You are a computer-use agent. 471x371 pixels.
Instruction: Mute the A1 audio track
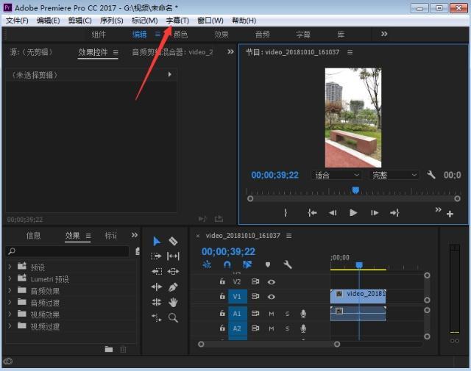pyautogui.click(x=272, y=314)
